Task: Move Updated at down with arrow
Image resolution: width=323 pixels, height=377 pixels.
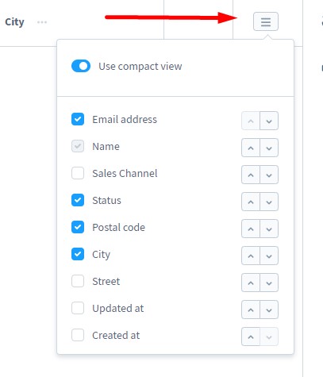Action: [x=269, y=310]
